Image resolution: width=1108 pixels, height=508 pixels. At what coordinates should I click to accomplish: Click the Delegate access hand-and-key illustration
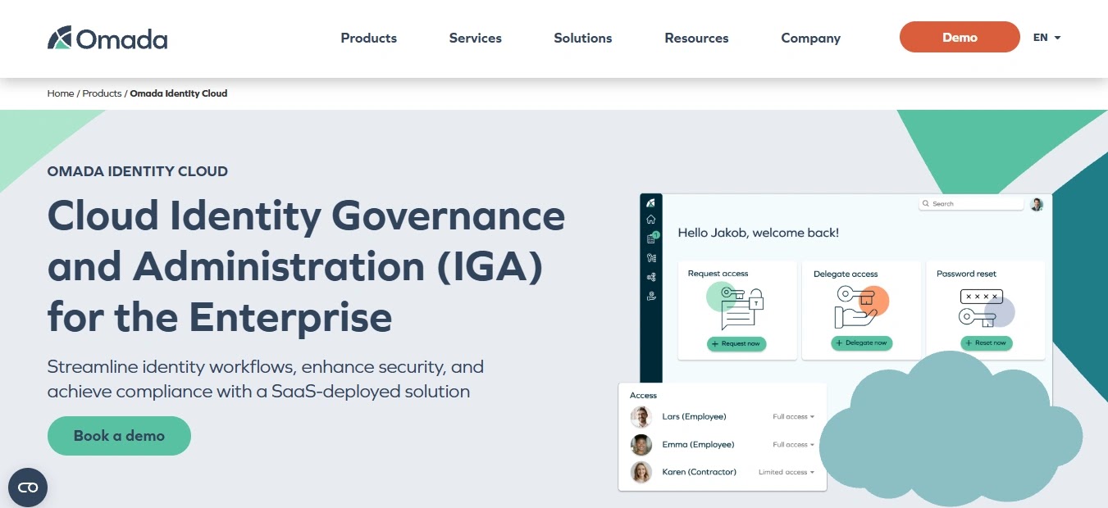click(861, 306)
